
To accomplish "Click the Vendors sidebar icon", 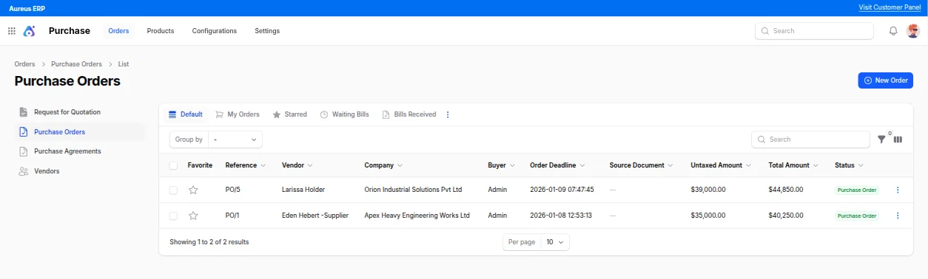I will tap(23, 171).
